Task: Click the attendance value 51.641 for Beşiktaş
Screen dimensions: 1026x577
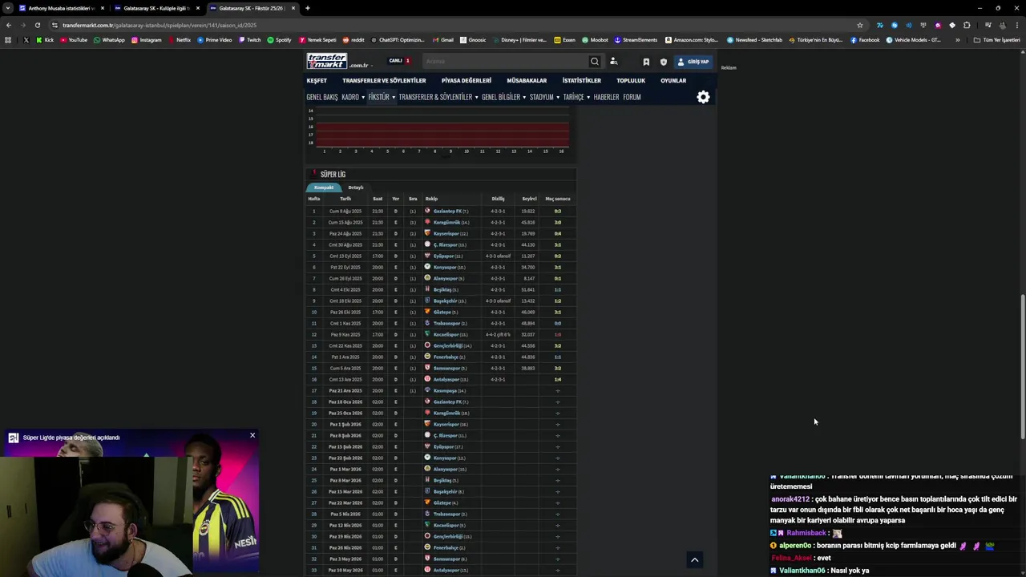Action: (528, 289)
